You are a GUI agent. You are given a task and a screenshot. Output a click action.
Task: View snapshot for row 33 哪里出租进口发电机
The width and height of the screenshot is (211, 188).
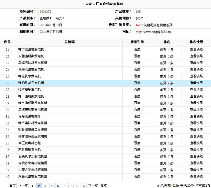[x=196, y=130]
